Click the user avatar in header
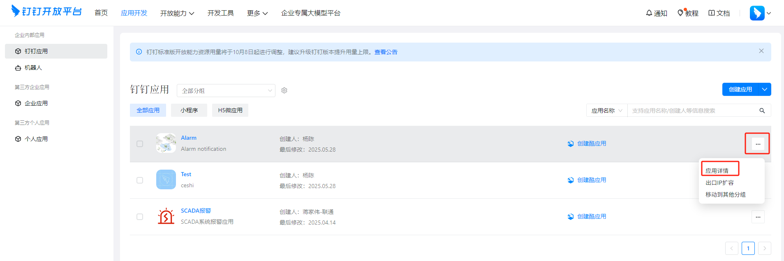Screen dimensions: 784x261 click(x=757, y=13)
